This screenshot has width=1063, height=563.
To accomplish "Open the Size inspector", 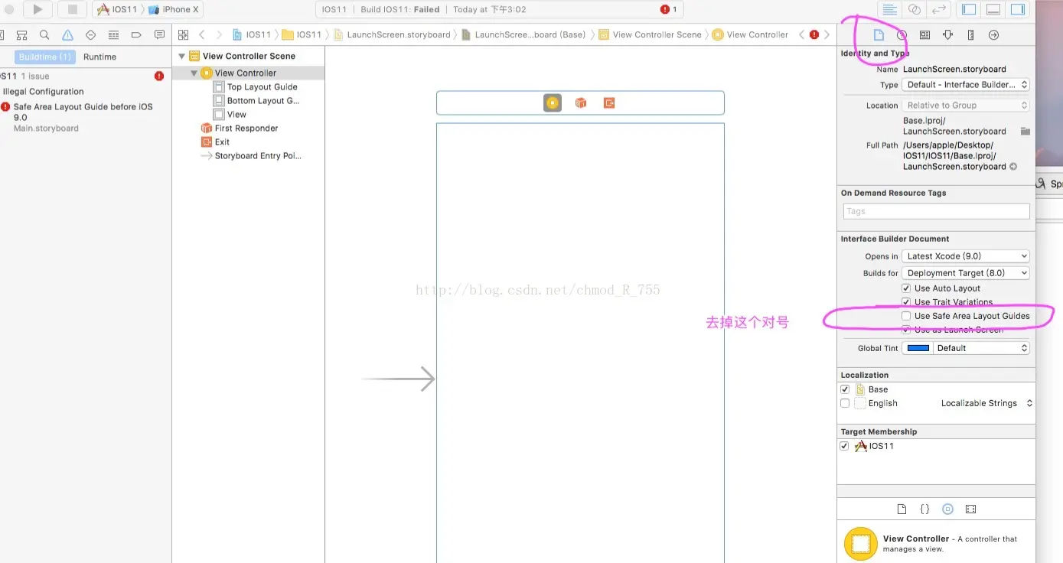I will (970, 35).
